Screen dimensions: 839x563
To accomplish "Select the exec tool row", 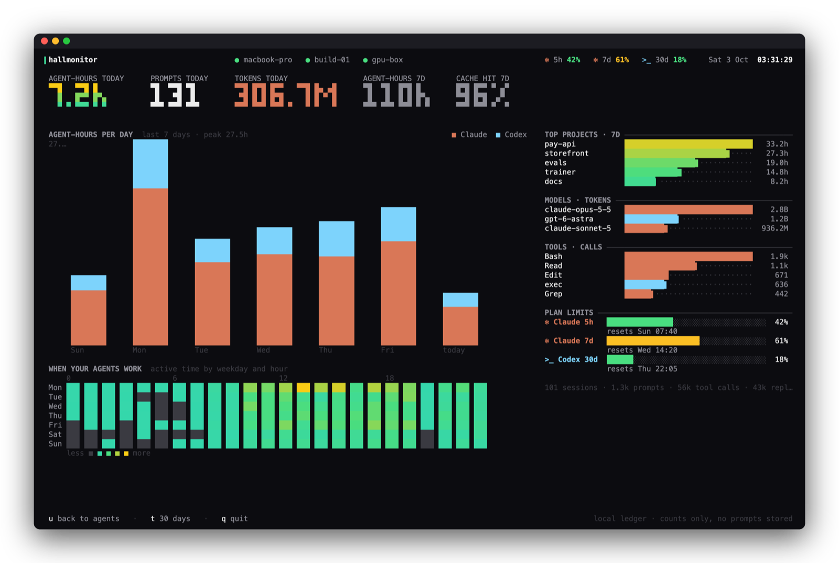I will tap(666, 285).
